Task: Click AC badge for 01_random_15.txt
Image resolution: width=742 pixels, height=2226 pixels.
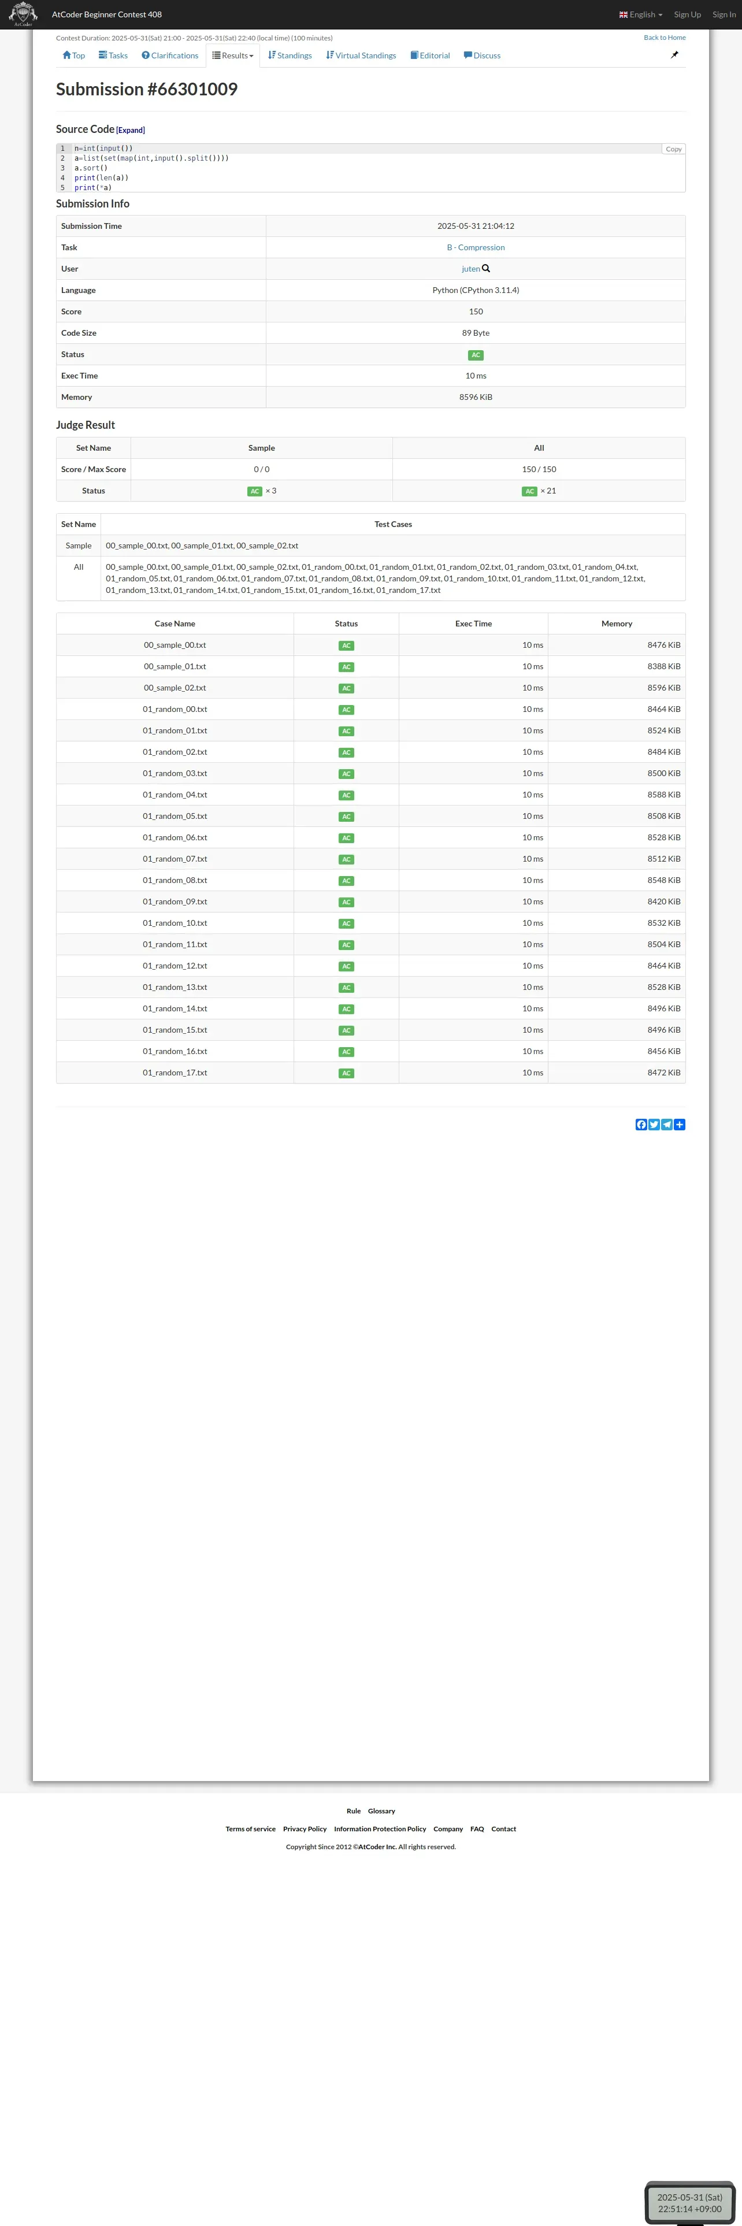Action: pyautogui.click(x=346, y=1031)
